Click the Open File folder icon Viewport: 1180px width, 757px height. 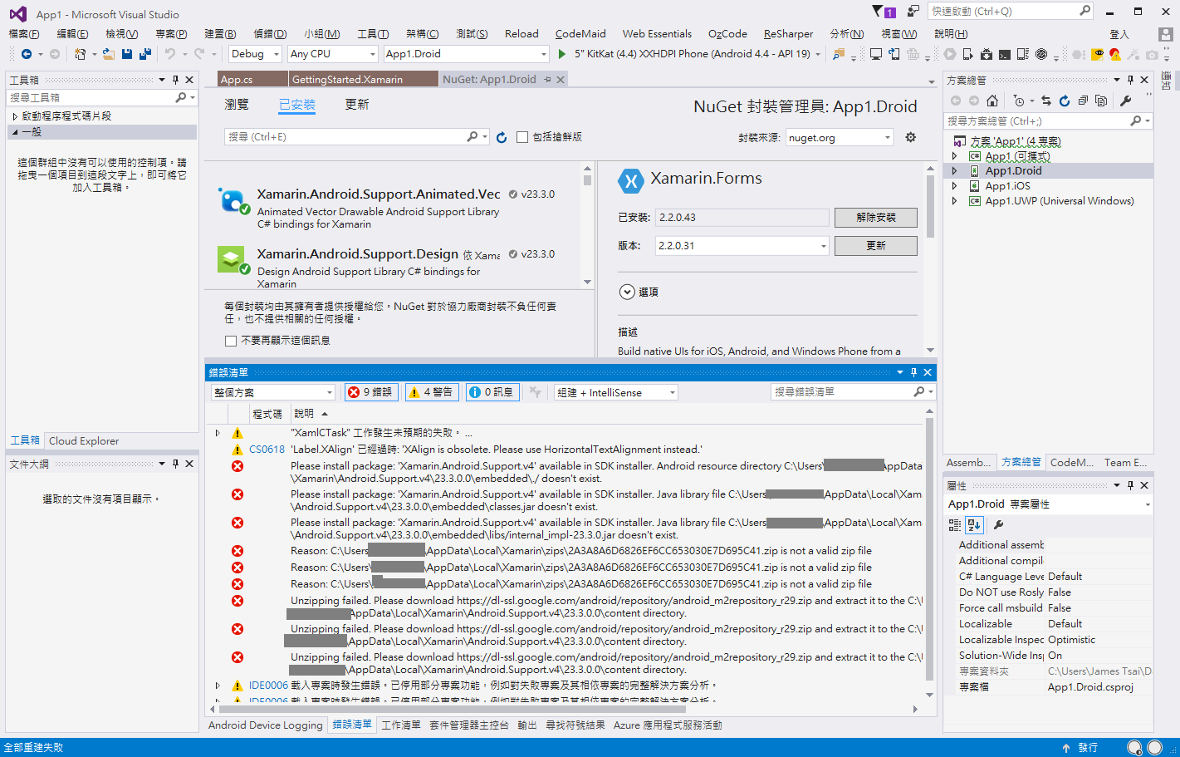[109, 54]
